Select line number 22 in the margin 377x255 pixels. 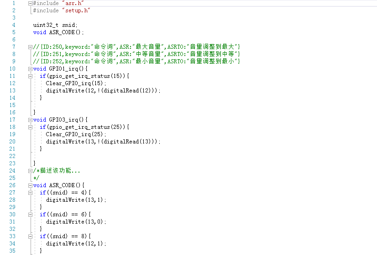coord(12,156)
